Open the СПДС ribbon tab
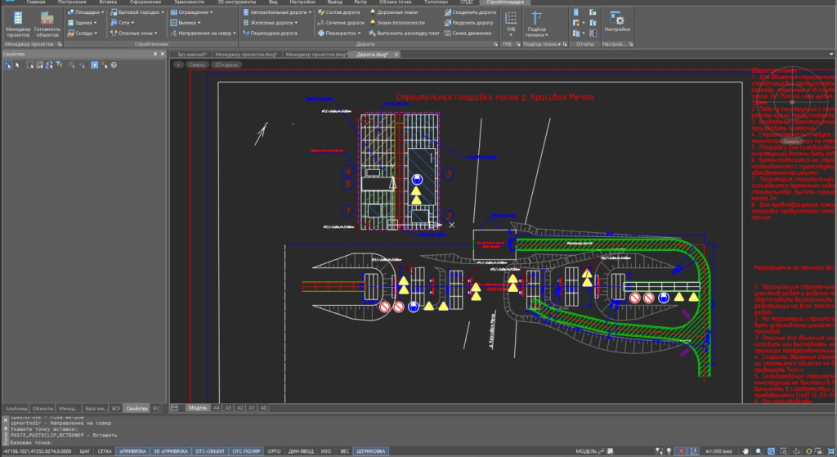This screenshot has width=837, height=457. [x=467, y=3]
